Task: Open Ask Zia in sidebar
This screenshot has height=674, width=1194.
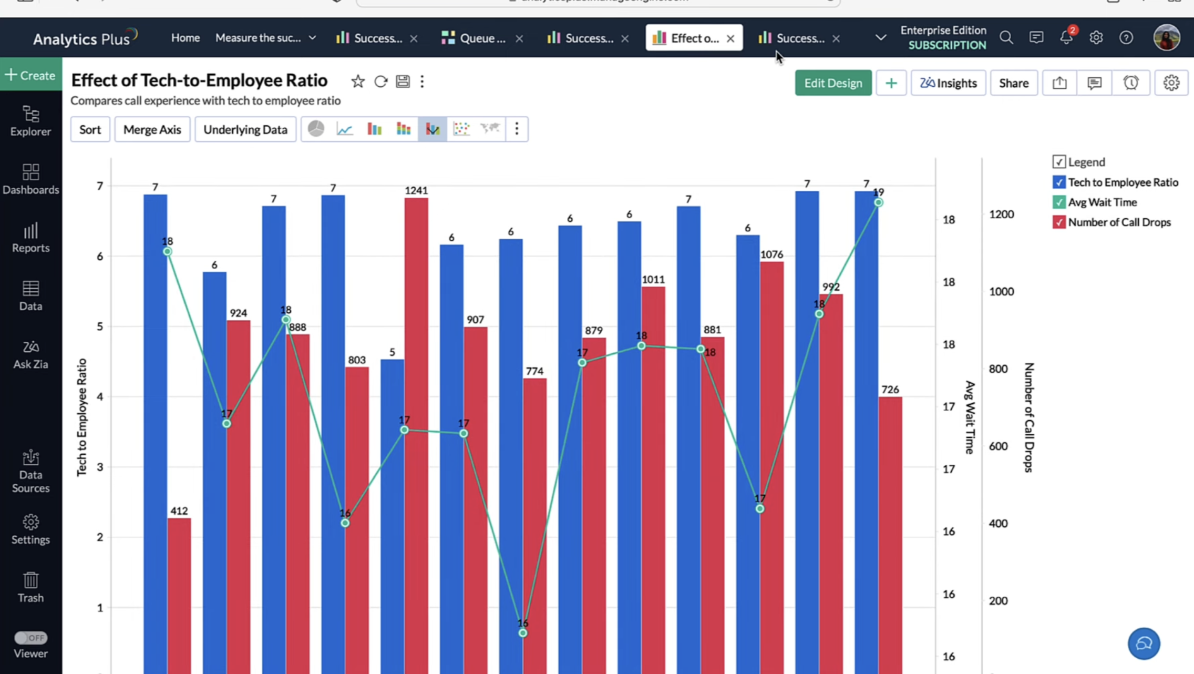Action: [x=30, y=355]
